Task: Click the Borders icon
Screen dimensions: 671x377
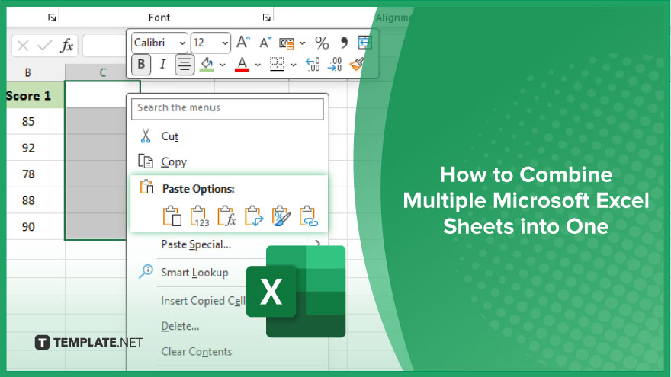Action: [x=277, y=65]
